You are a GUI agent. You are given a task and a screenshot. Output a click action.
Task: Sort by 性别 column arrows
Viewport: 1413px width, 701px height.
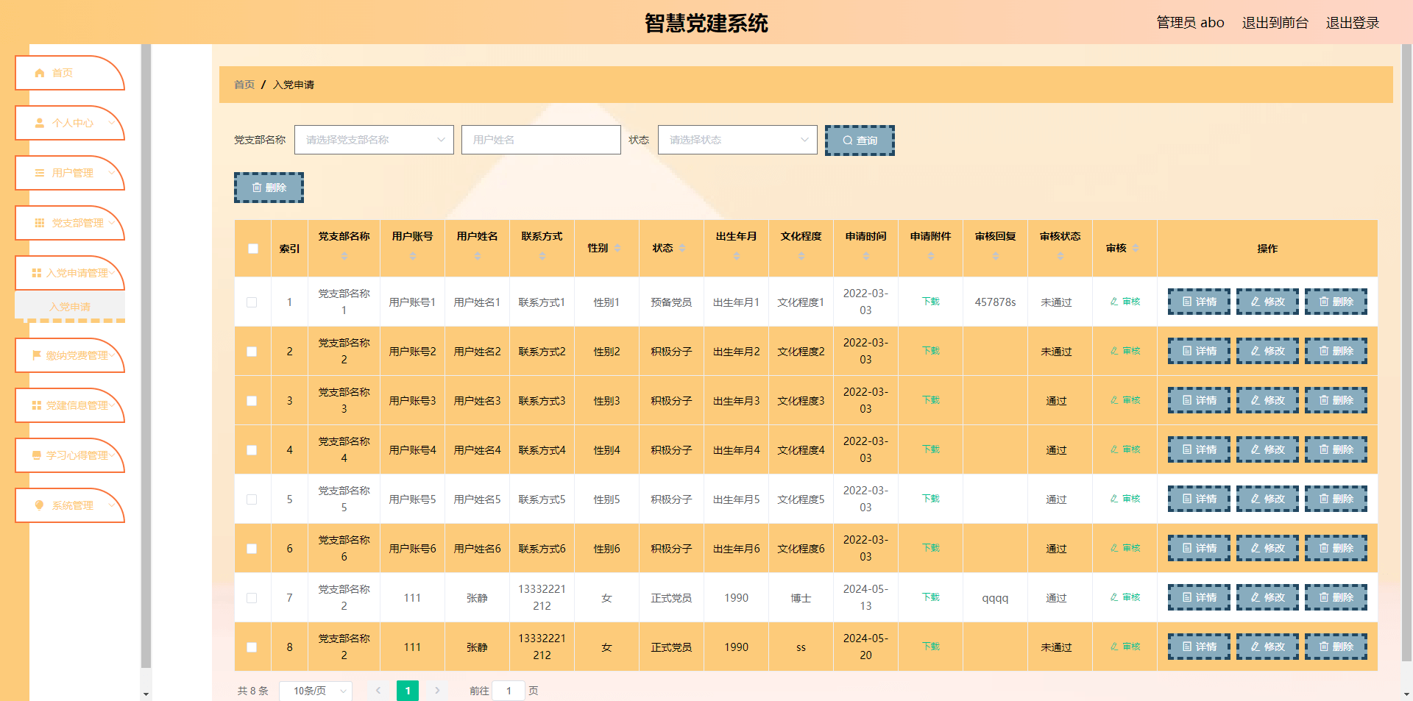pos(617,249)
